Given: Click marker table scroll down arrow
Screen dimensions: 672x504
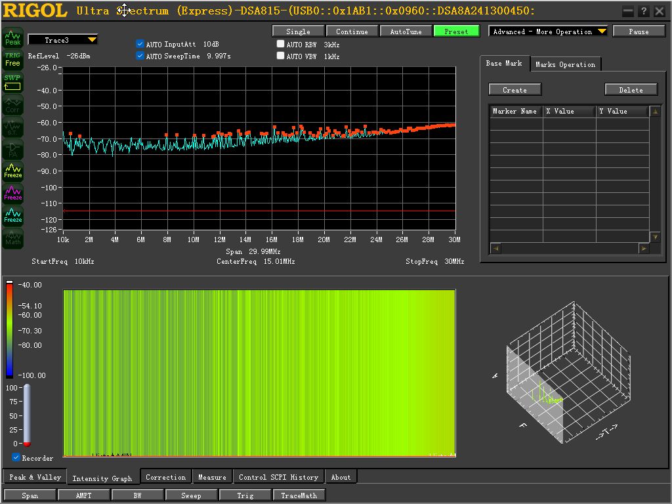Looking at the screenshot, I should [655, 236].
